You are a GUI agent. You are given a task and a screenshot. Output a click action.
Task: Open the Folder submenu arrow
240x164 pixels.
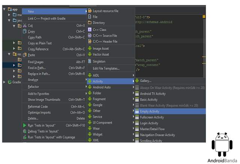click(133, 93)
